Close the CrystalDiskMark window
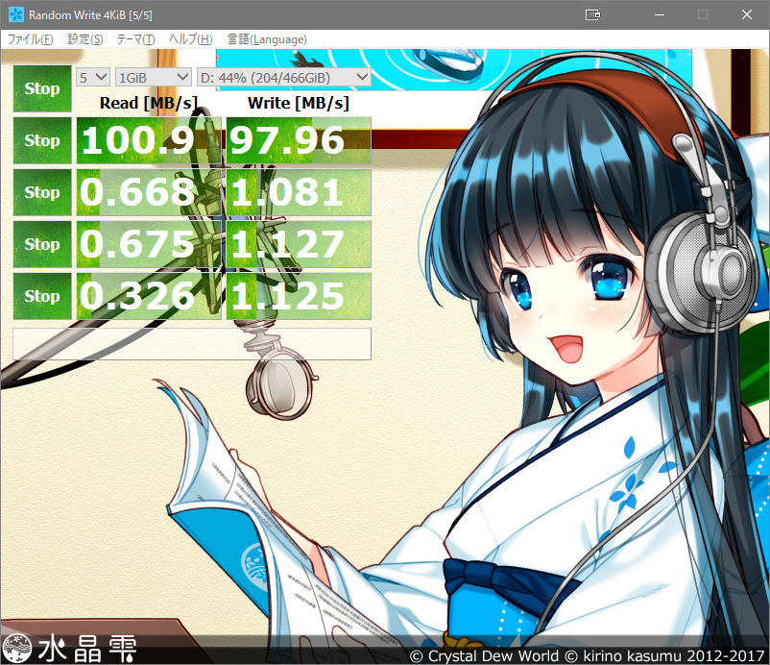Viewport: 770px width, 665px height. pos(747,14)
